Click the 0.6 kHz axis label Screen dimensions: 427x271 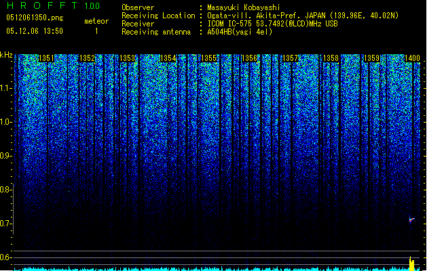(6, 257)
